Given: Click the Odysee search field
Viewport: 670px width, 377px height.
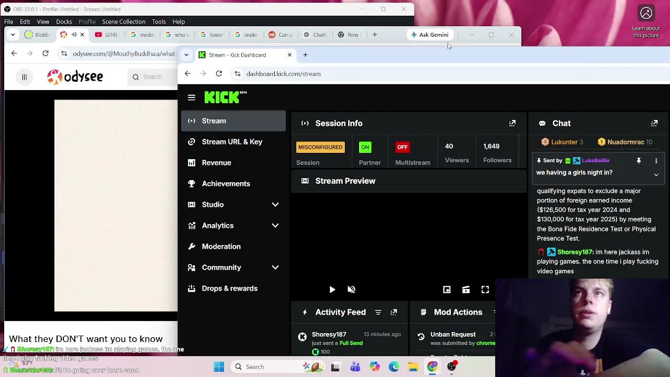Looking at the screenshot, I should pos(153,77).
